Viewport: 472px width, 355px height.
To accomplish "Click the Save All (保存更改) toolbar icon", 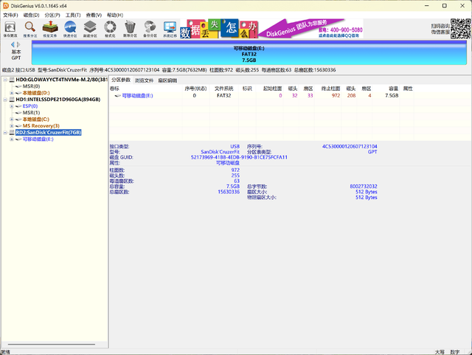I will pos(10,27).
